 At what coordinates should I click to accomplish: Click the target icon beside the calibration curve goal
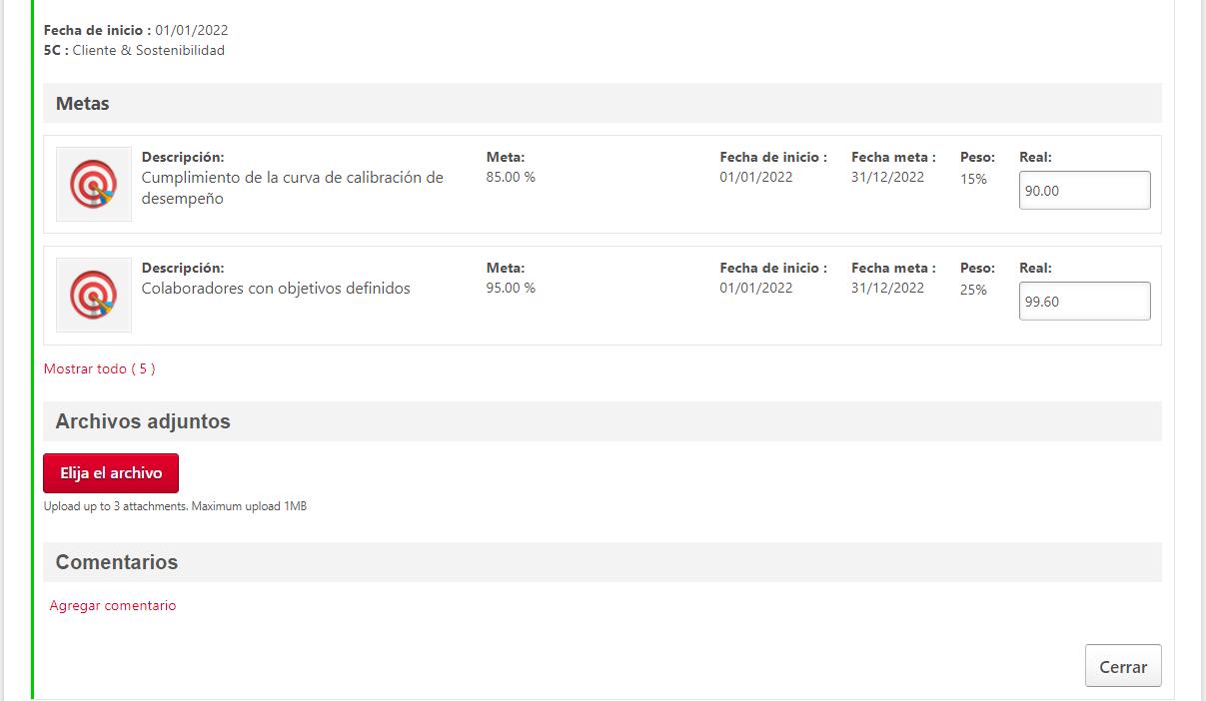(94, 185)
